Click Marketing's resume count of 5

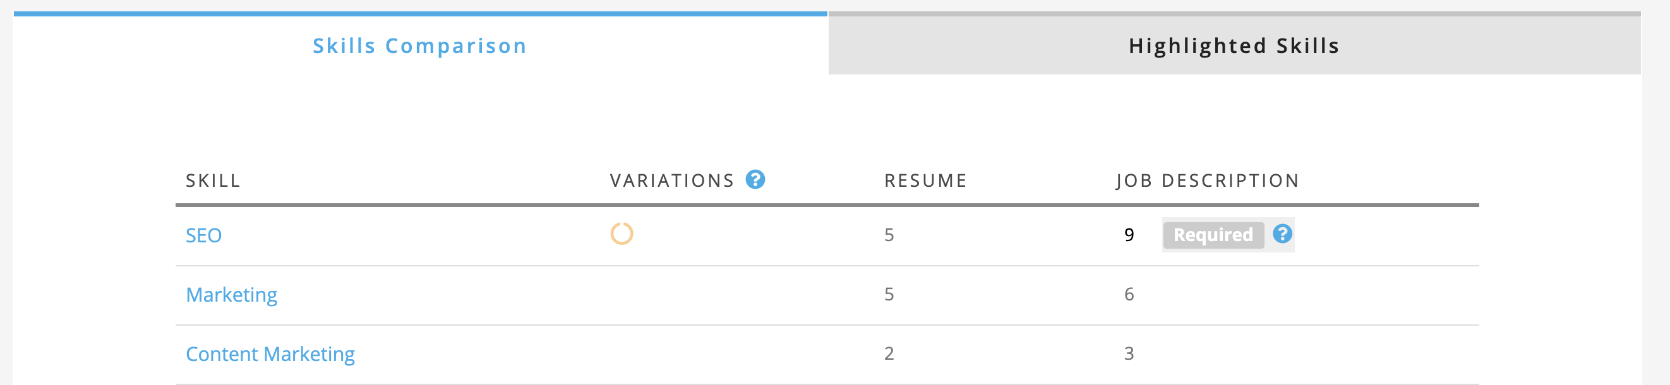(889, 294)
